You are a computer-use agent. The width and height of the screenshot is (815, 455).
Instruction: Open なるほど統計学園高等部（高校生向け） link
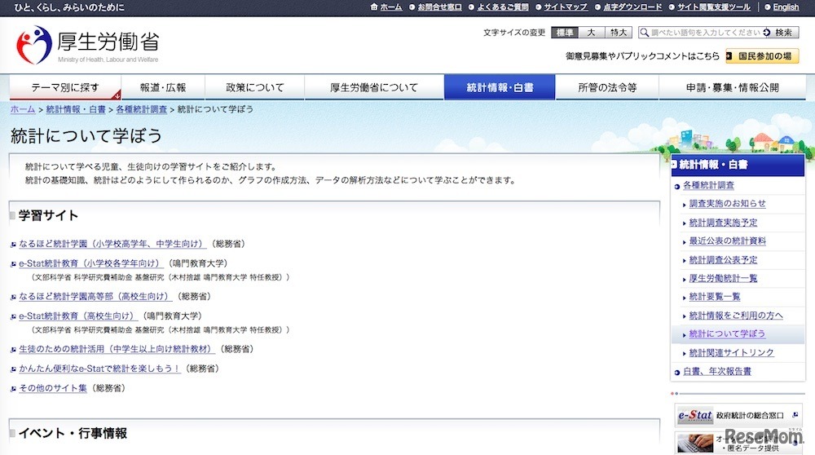pyautogui.click(x=95, y=296)
